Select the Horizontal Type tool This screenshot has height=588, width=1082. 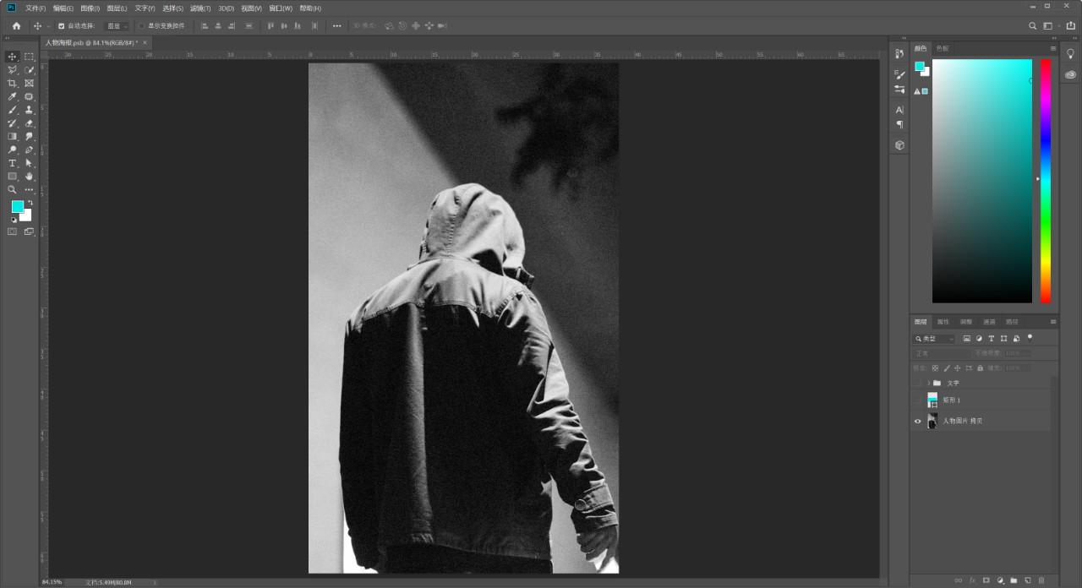[x=12, y=163]
